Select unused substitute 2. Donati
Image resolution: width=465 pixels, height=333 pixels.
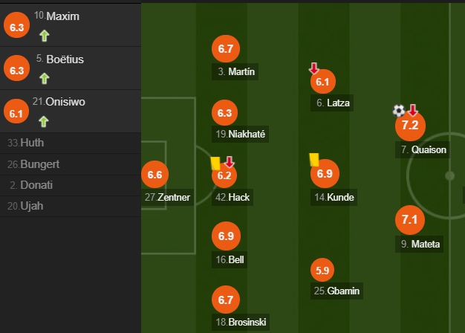[x=71, y=185]
